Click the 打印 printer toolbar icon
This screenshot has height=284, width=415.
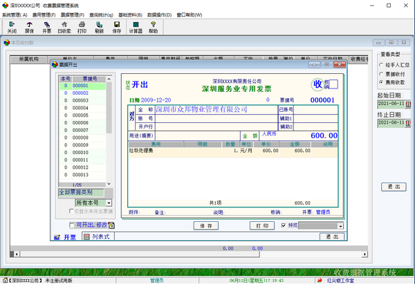82,26
